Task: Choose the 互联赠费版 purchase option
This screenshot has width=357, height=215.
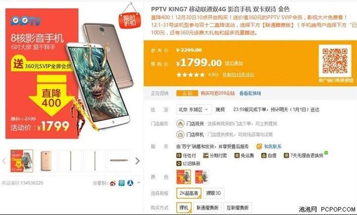Action: [x=238, y=208]
